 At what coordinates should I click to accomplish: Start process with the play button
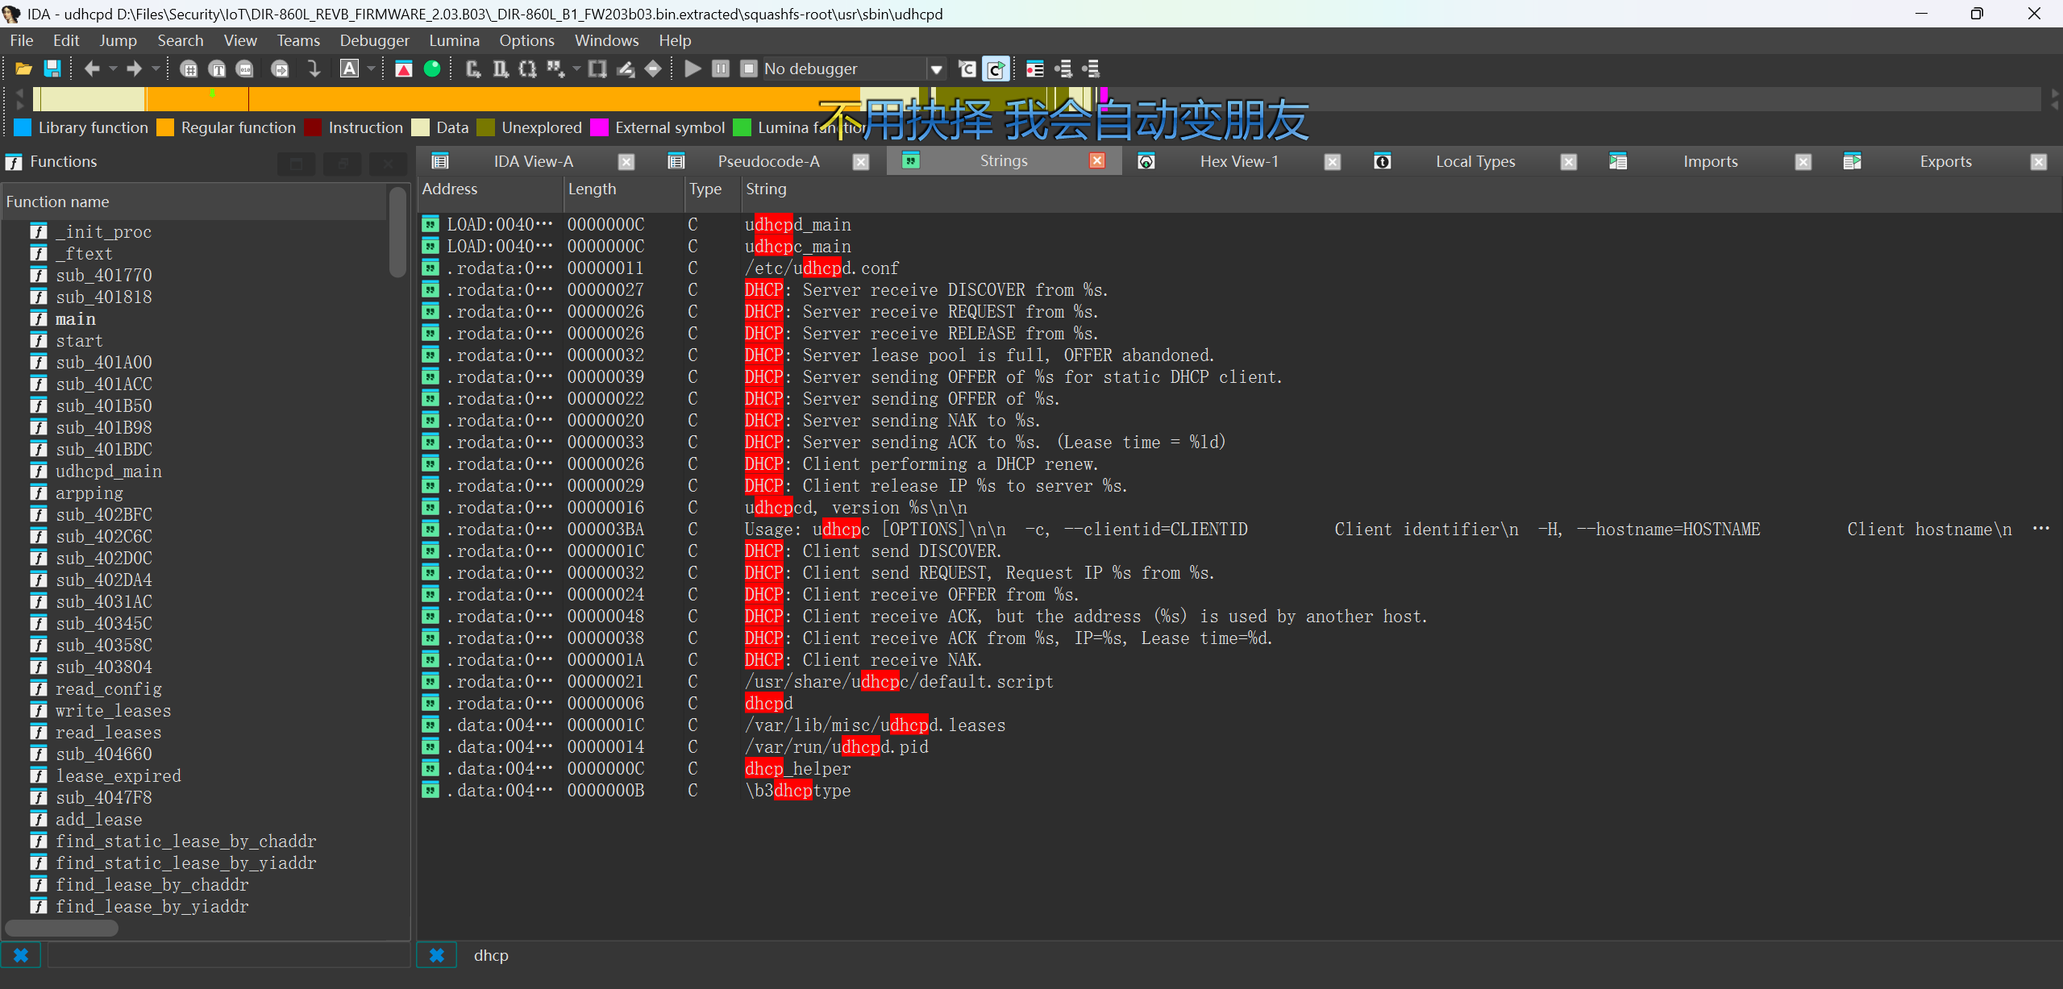click(693, 69)
